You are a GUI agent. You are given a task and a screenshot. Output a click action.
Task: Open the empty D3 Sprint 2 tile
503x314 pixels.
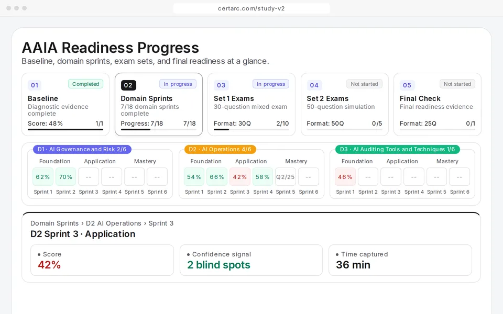click(368, 177)
